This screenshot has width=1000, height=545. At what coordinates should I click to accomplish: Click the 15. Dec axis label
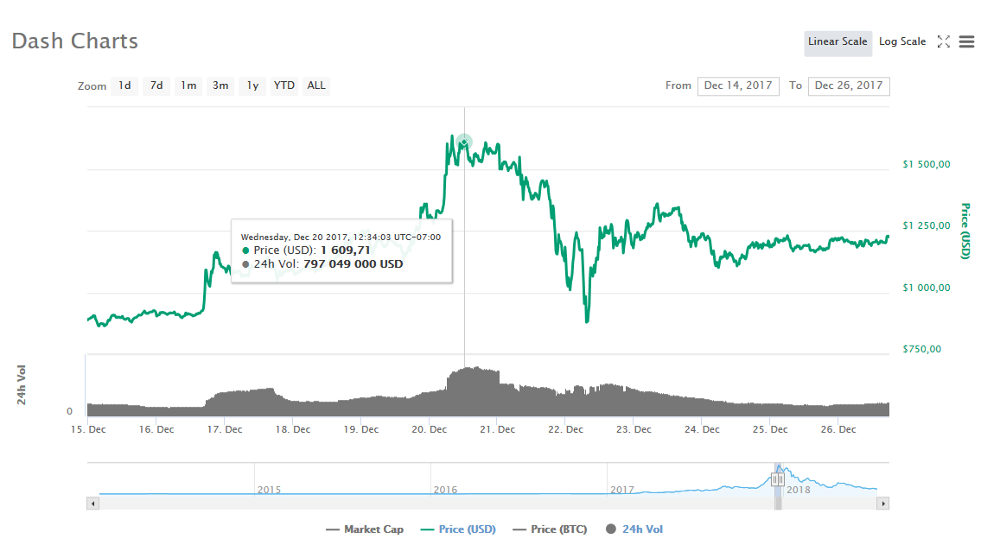click(88, 429)
